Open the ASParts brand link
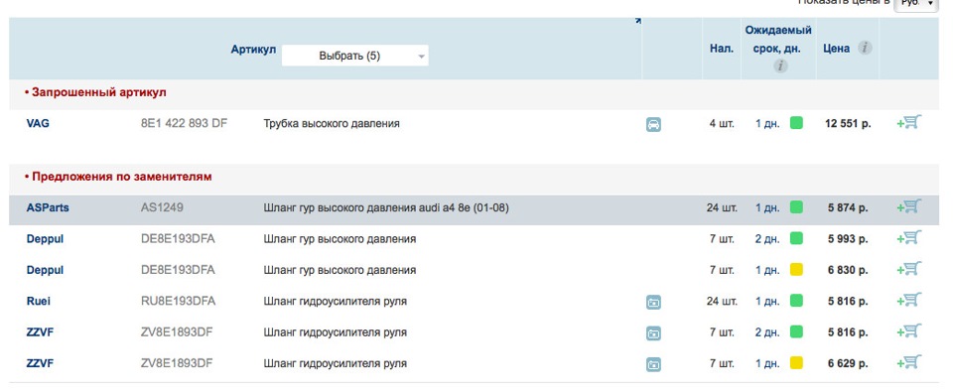 tap(48, 207)
